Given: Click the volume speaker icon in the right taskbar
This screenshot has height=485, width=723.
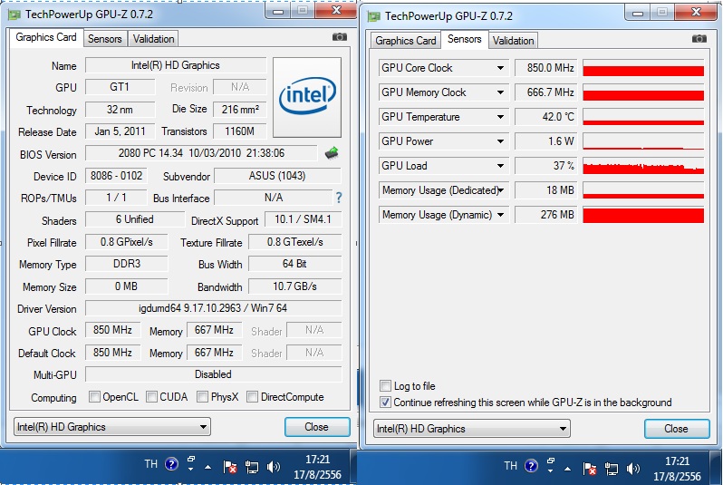Looking at the screenshot, I should click(632, 469).
